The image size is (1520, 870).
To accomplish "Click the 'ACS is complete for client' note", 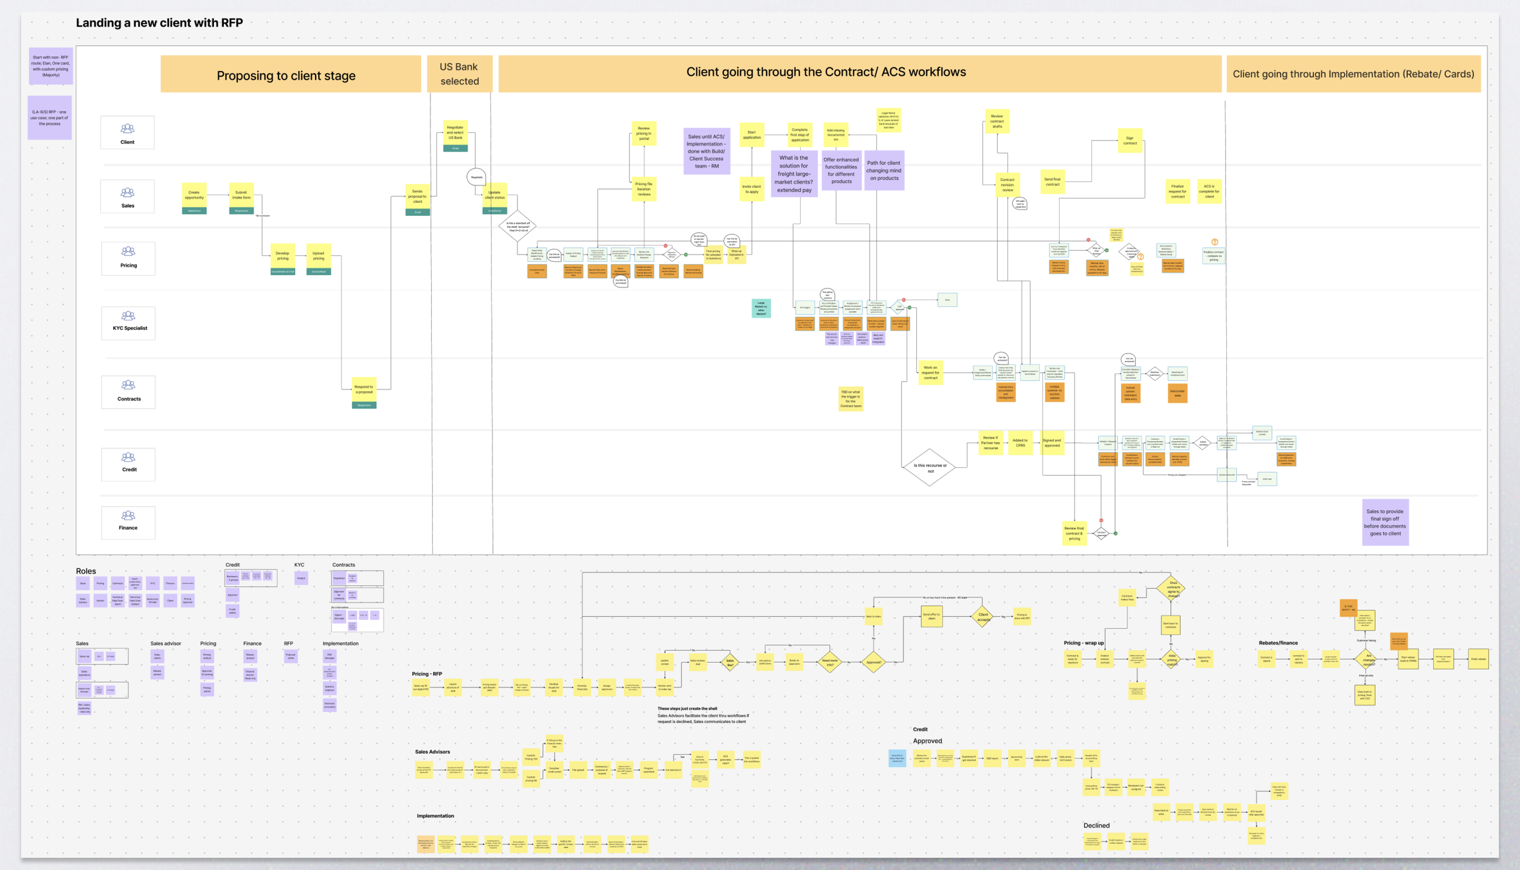I will click(1209, 191).
